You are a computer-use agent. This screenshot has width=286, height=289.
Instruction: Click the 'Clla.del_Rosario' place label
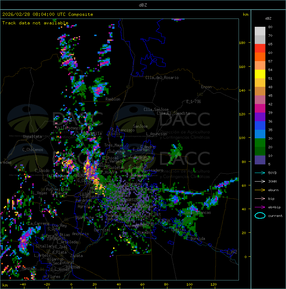pyautogui.click(x=162, y=78)
